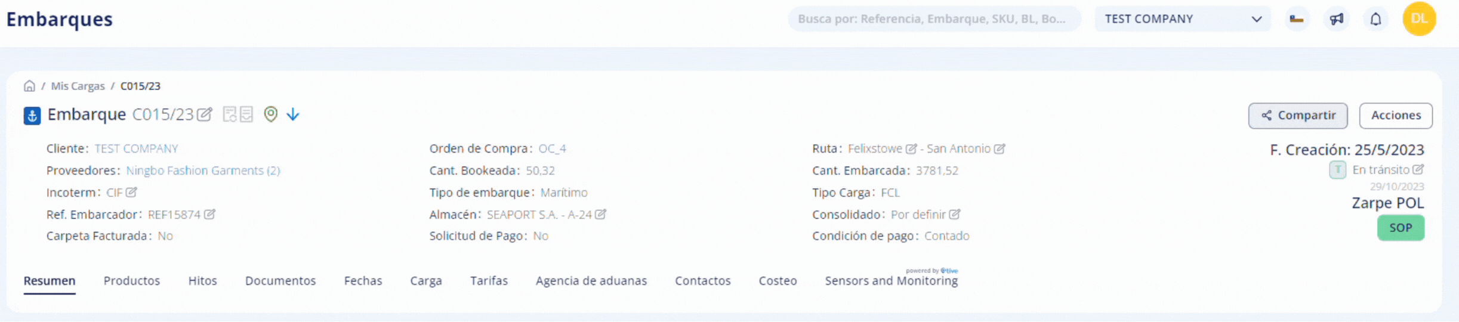
Task: Switch to the Documentos tab
Action: click(x=280, y=281)
